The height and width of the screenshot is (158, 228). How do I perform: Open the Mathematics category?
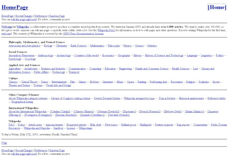pyautogui.click(x=97, y=46)
